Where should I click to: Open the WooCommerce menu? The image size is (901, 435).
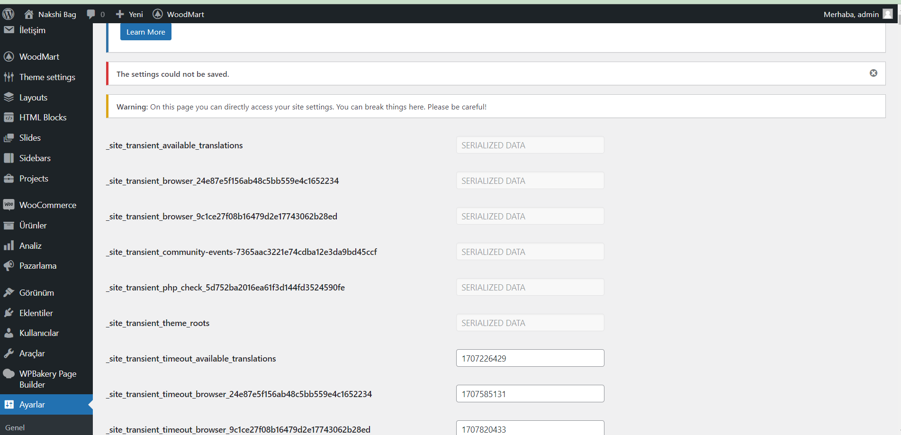(46, 205)
